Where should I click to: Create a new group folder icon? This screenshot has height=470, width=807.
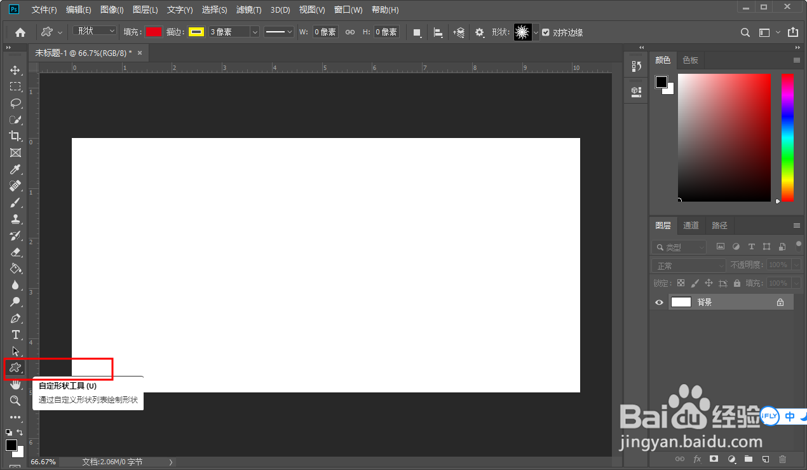pyautogui.click(x=749, y=459)
